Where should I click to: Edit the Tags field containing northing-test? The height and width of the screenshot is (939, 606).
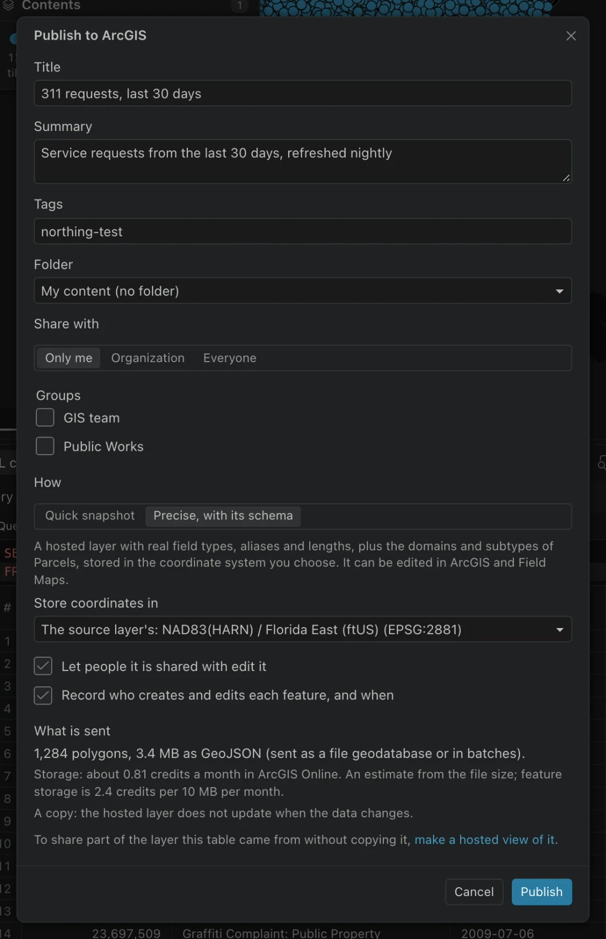302,232
